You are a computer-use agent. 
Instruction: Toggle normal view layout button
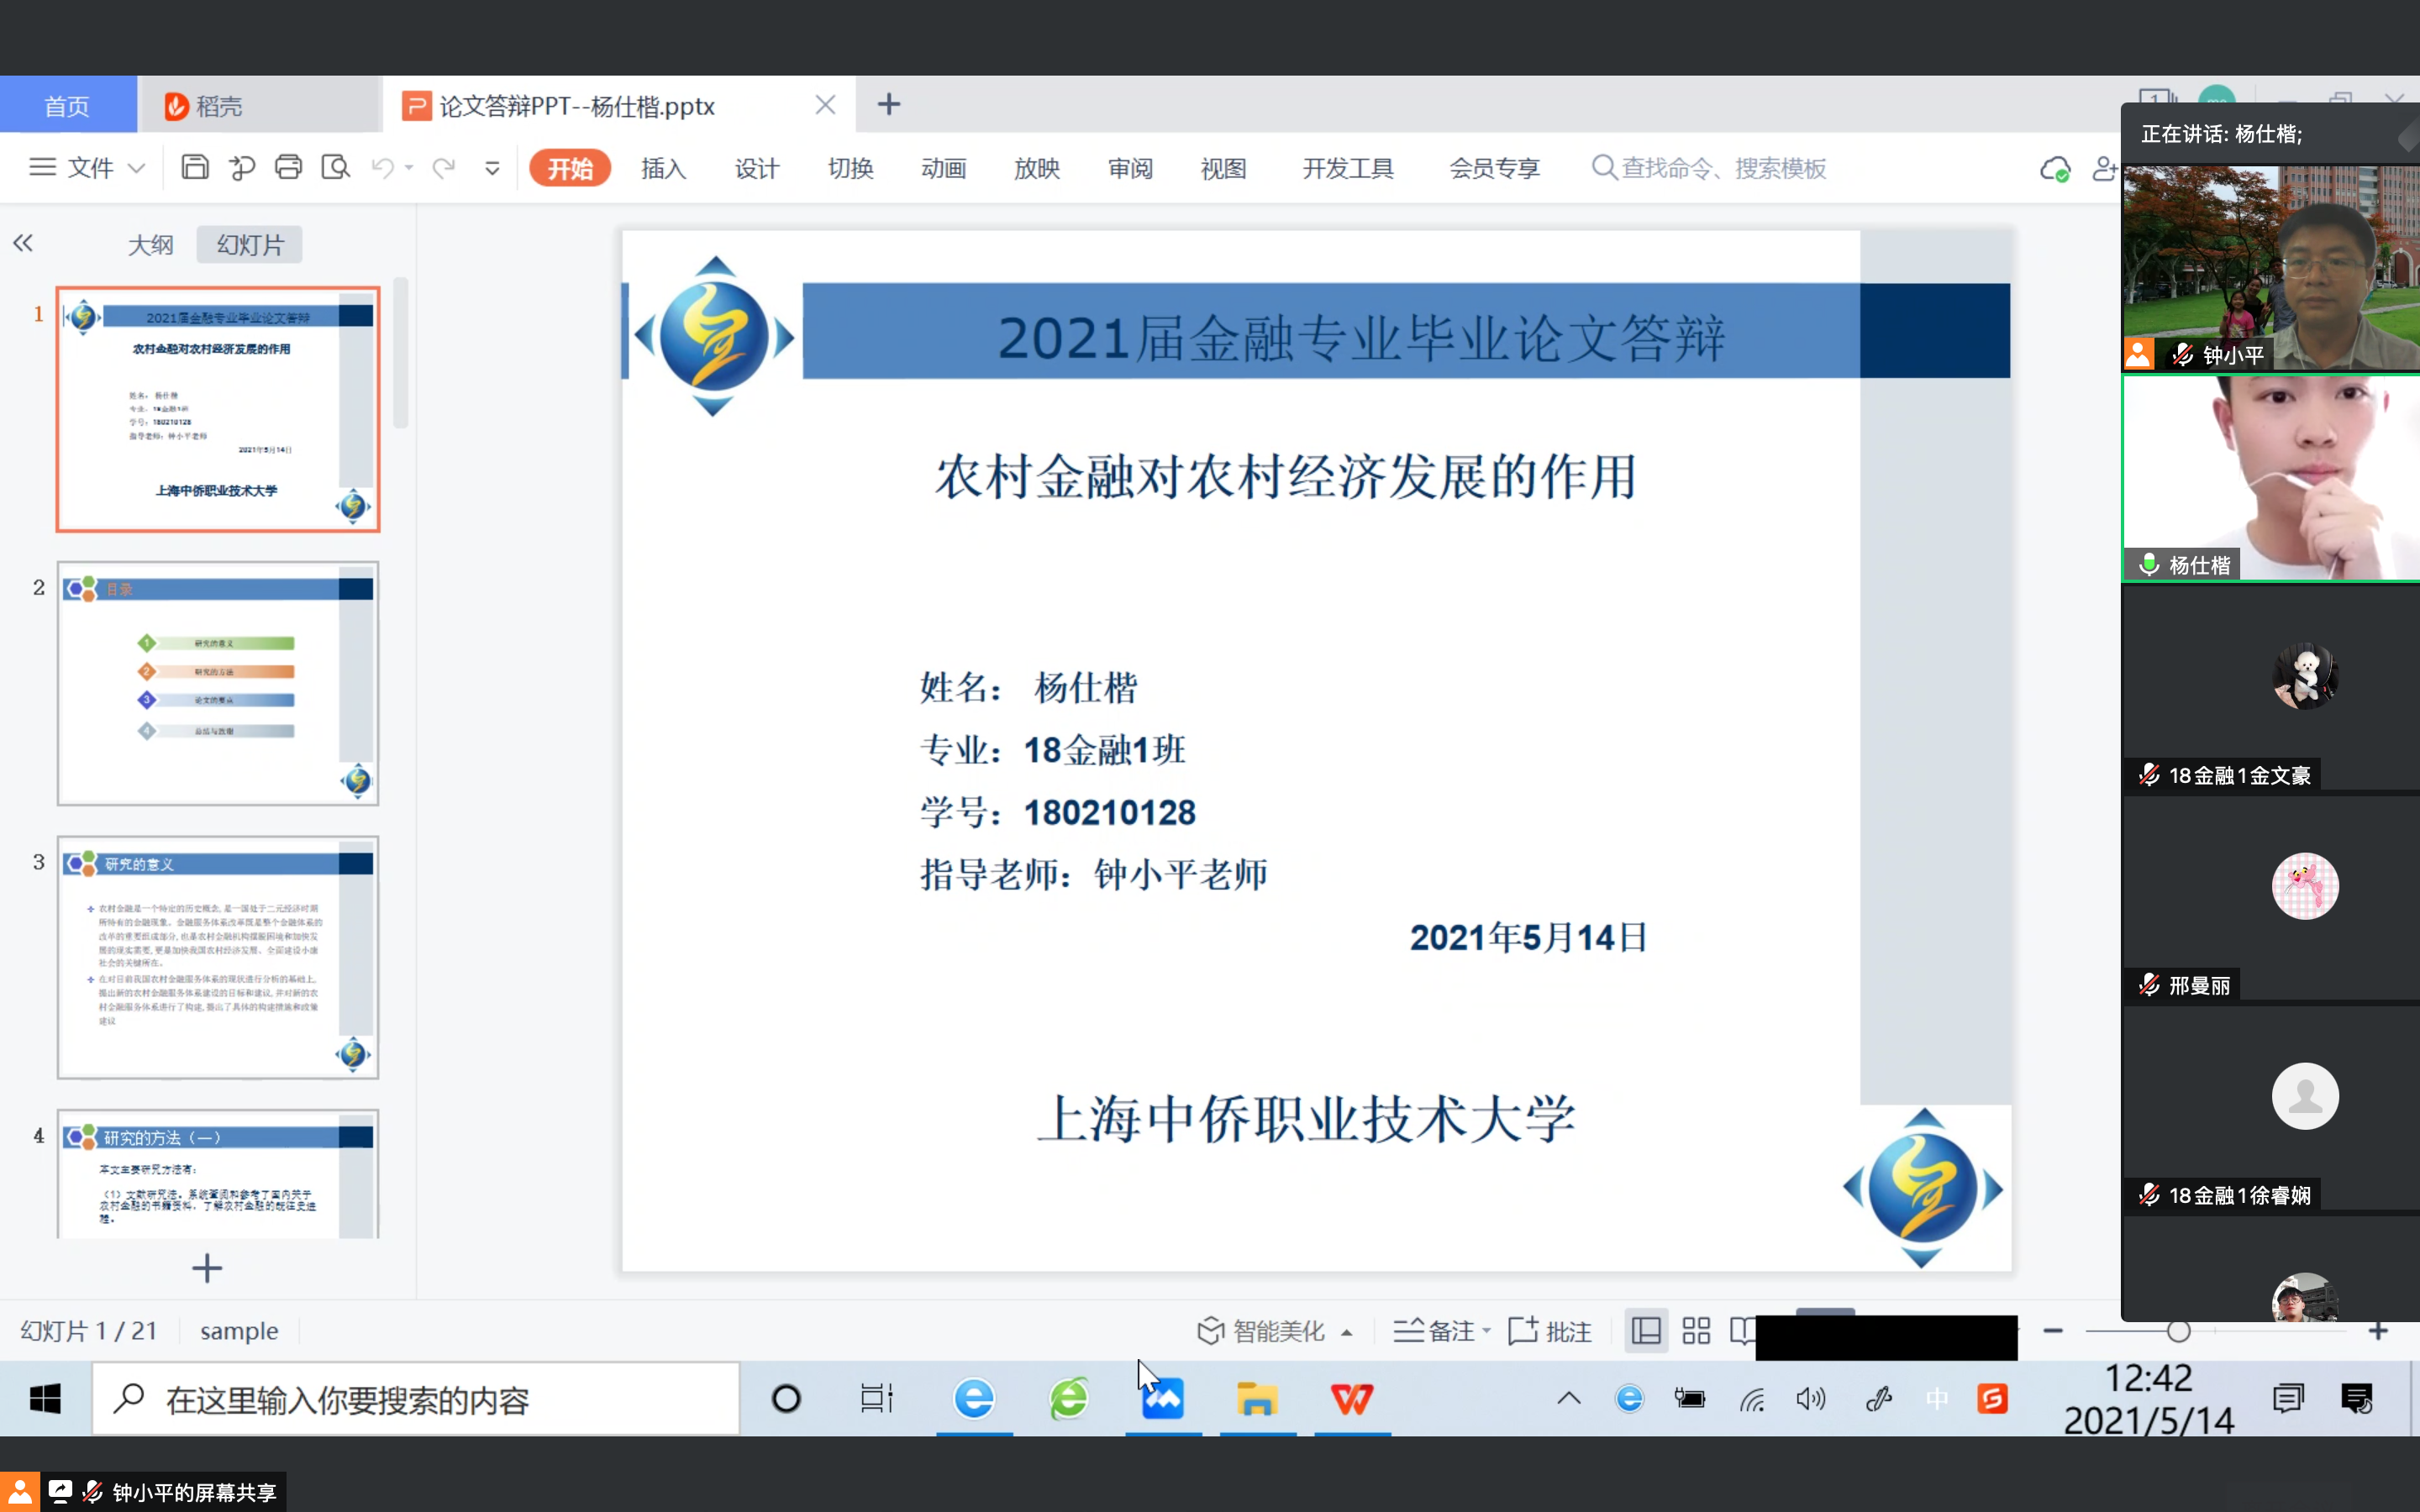[x=1646, y=1331]
